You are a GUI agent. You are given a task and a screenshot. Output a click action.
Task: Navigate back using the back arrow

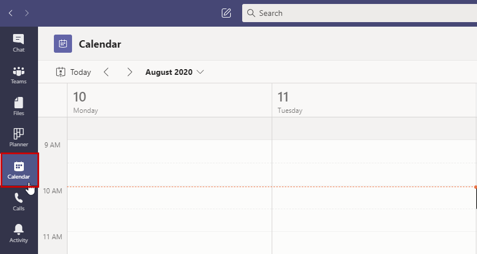pyautogui.click(x=11, y=13)
